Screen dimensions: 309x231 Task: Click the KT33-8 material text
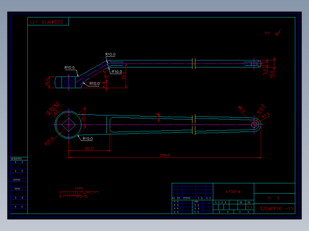click(233, 192)
